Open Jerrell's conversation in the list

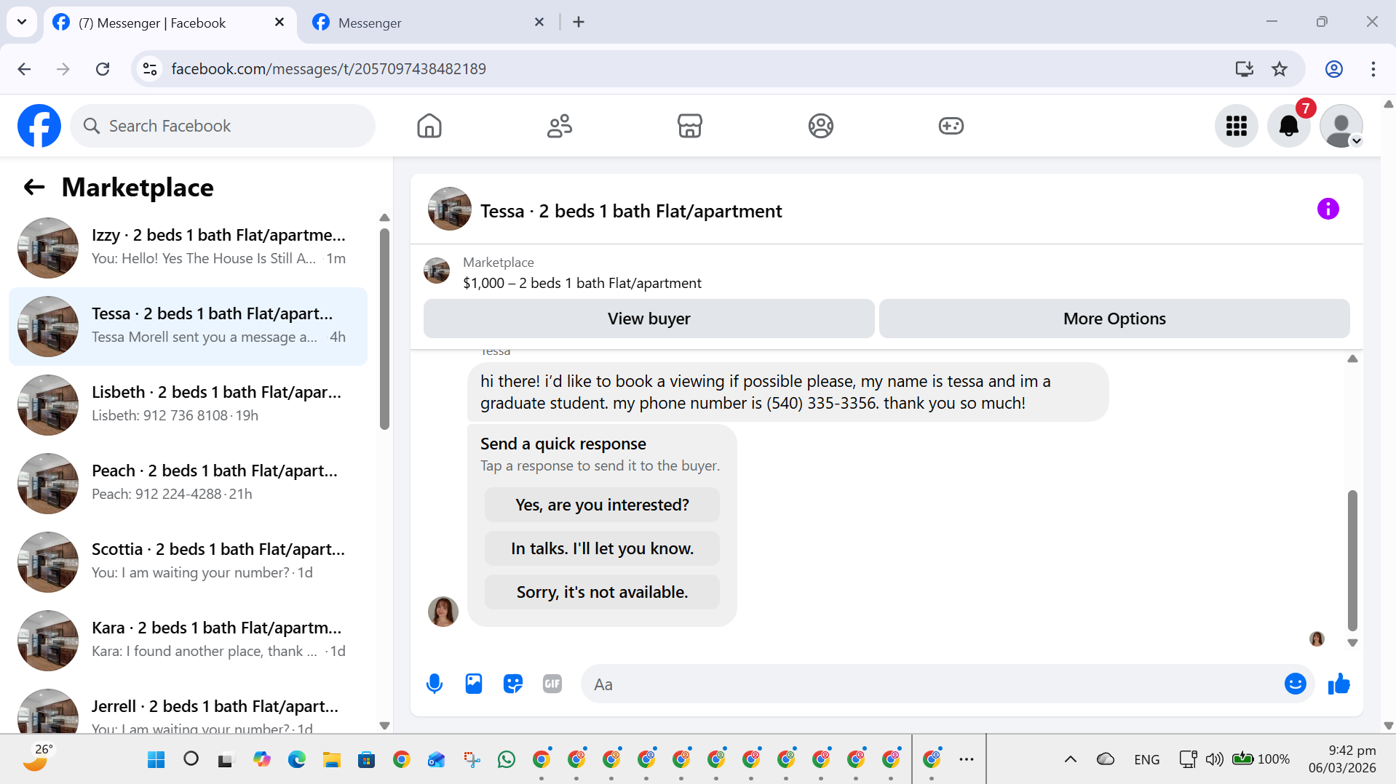[x=188, y=707]
